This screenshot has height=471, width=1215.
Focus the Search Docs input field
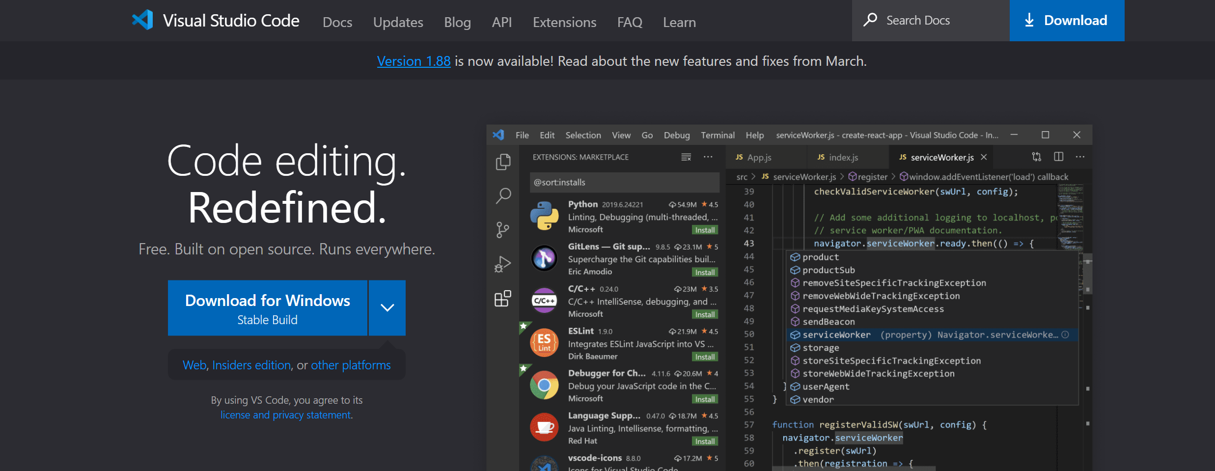pos(931,20)
